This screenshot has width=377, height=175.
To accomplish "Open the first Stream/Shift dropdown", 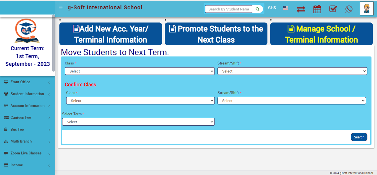I will point(292,71).
